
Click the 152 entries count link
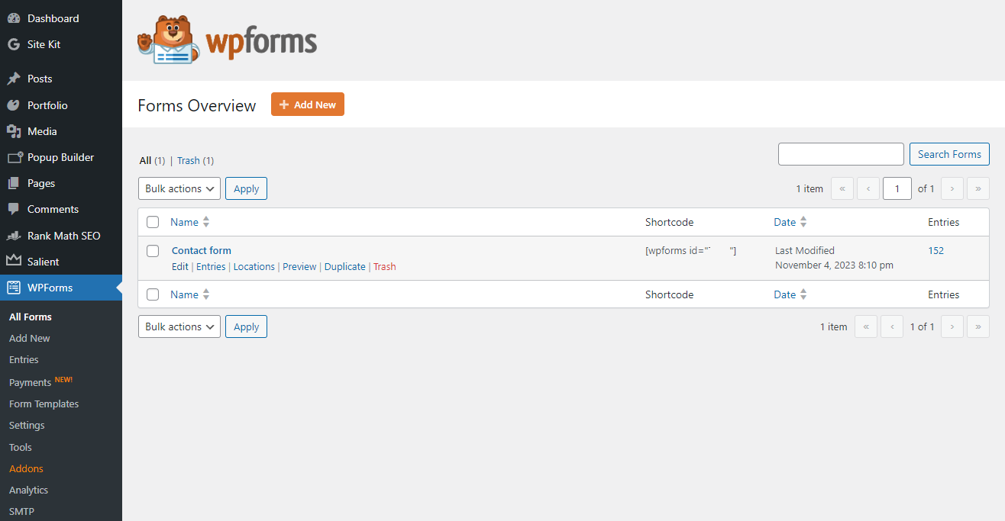point(936,250)
